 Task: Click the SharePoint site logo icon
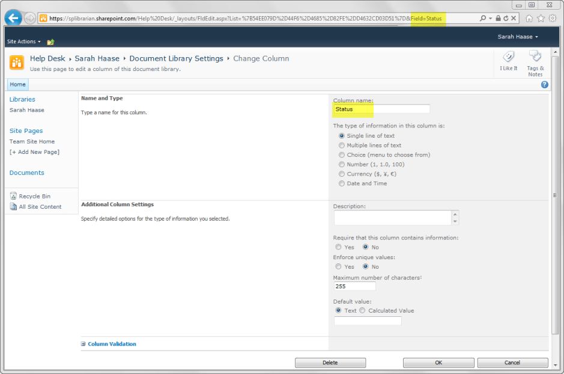pyautogui.click(x=17, y=63)
